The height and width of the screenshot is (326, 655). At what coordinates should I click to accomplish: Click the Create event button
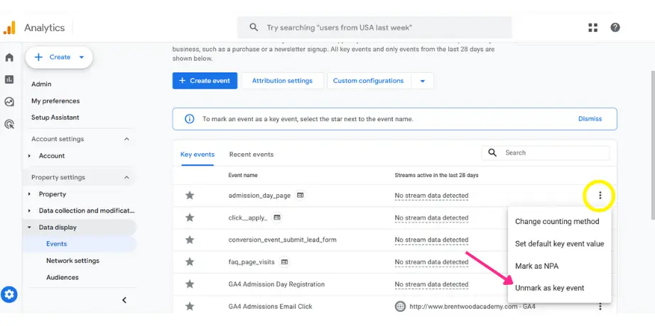205,81
